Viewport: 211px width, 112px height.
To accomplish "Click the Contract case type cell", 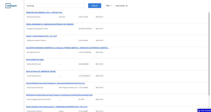I will [62, 17].
